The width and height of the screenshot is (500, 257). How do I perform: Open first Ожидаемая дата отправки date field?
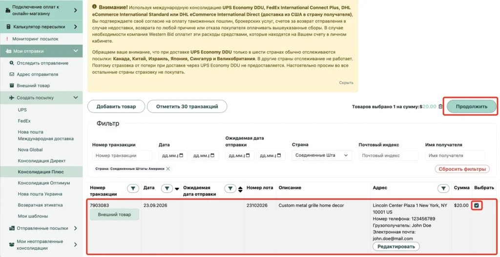tap(239, 156)
